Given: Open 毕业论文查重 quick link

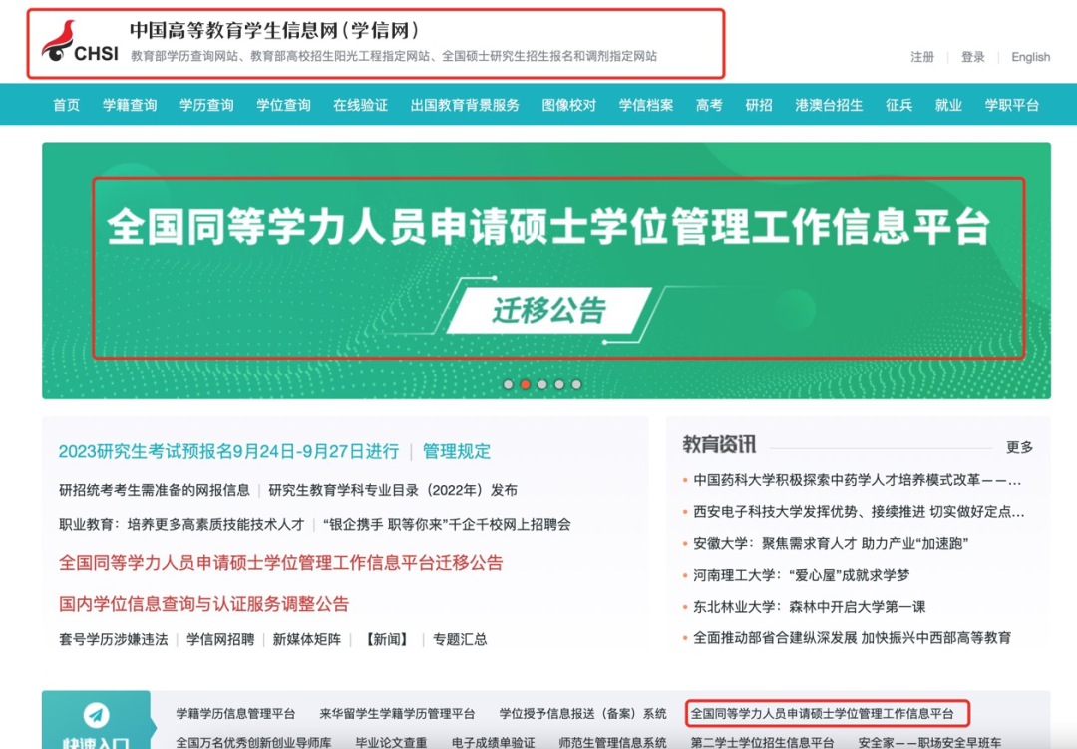Looking at the screenshot, I should (x=391, y=743).
